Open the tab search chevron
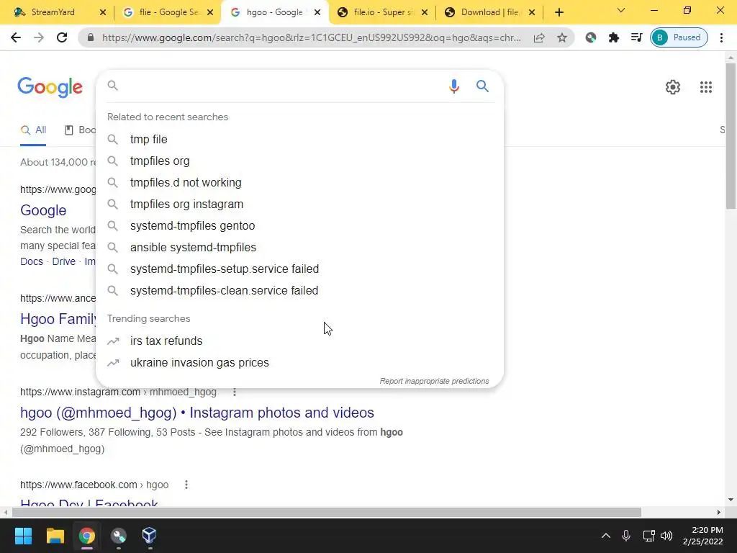Image resolution: width=737 pixels, height=553 pixels. click(x=621, y=10)
